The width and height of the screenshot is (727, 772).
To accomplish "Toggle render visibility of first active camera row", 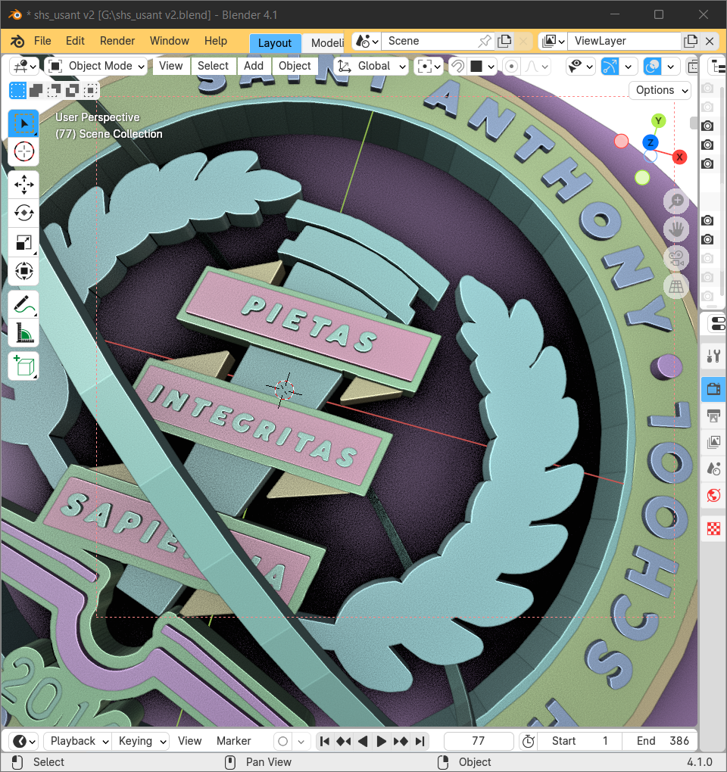I will pos(708,126).
